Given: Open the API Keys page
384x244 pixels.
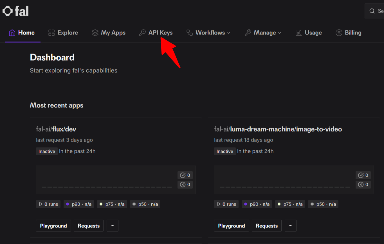Looking at the screenshot, I should click(156, 33).
